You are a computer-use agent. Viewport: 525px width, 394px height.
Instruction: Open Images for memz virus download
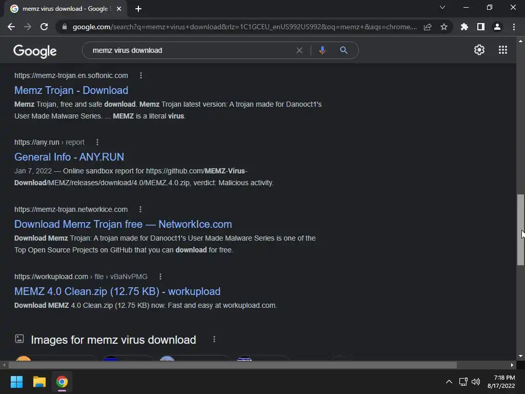pyautogui.click(x=113, y=340)
